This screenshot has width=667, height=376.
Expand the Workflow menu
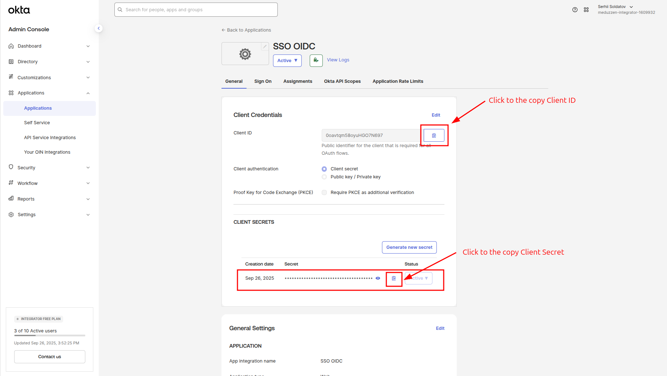tap(88, 183)
